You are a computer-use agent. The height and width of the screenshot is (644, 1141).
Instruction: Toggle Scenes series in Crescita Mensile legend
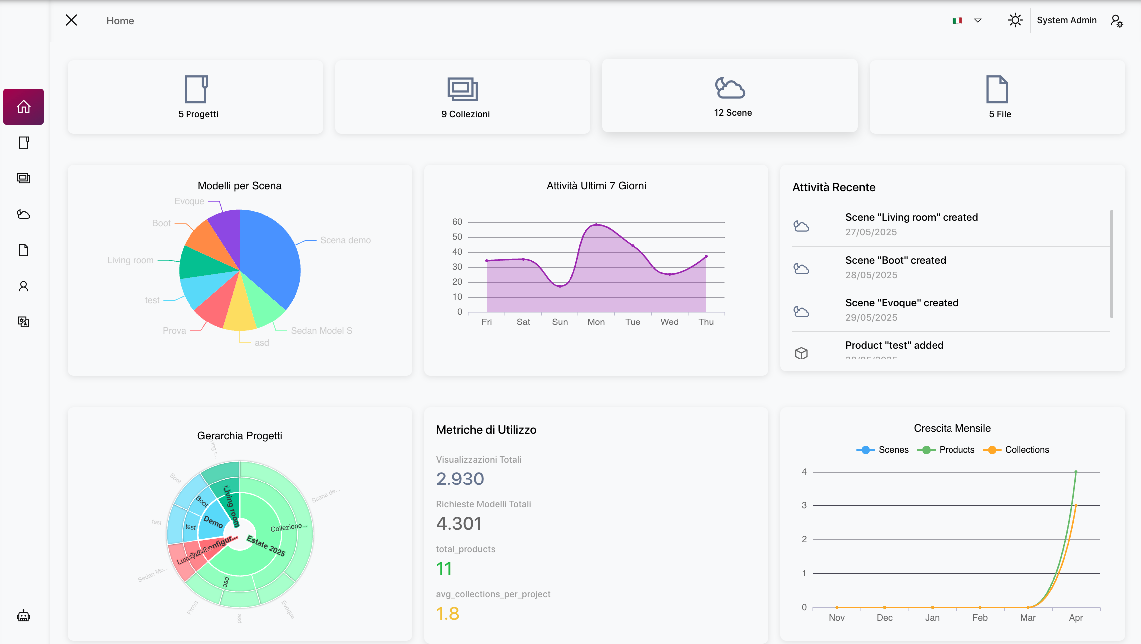point(882,450)
